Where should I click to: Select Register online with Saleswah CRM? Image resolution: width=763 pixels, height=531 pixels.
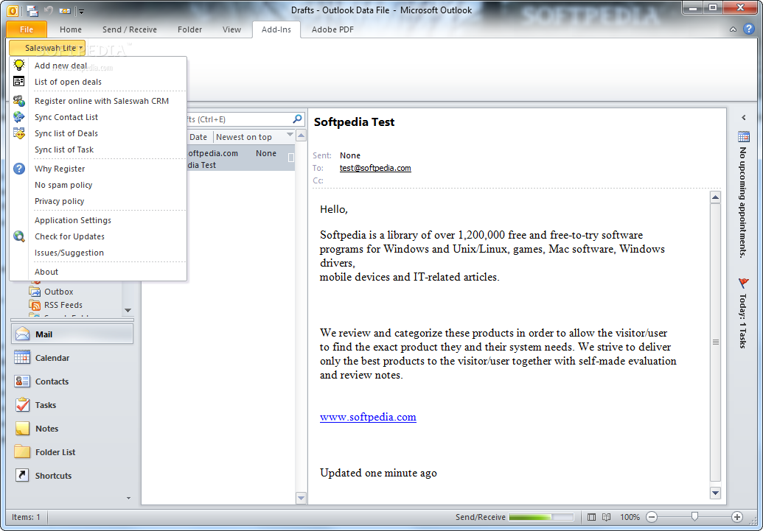point(98,101)
